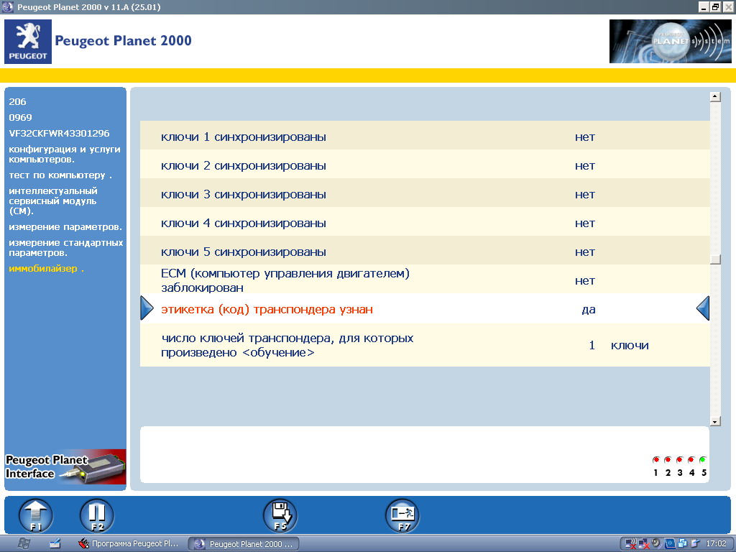This screenshot has height=552, width=736.
Task: Click the Peugeot lion logo
Action: pyautogui.click(x=28, y=41)
